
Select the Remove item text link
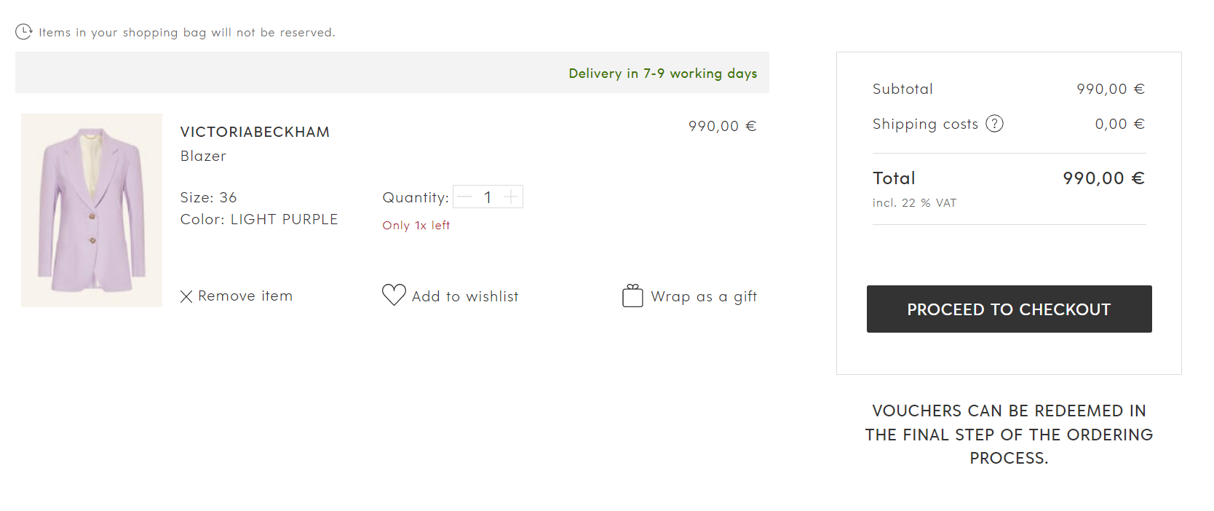[x=245, y=296]
